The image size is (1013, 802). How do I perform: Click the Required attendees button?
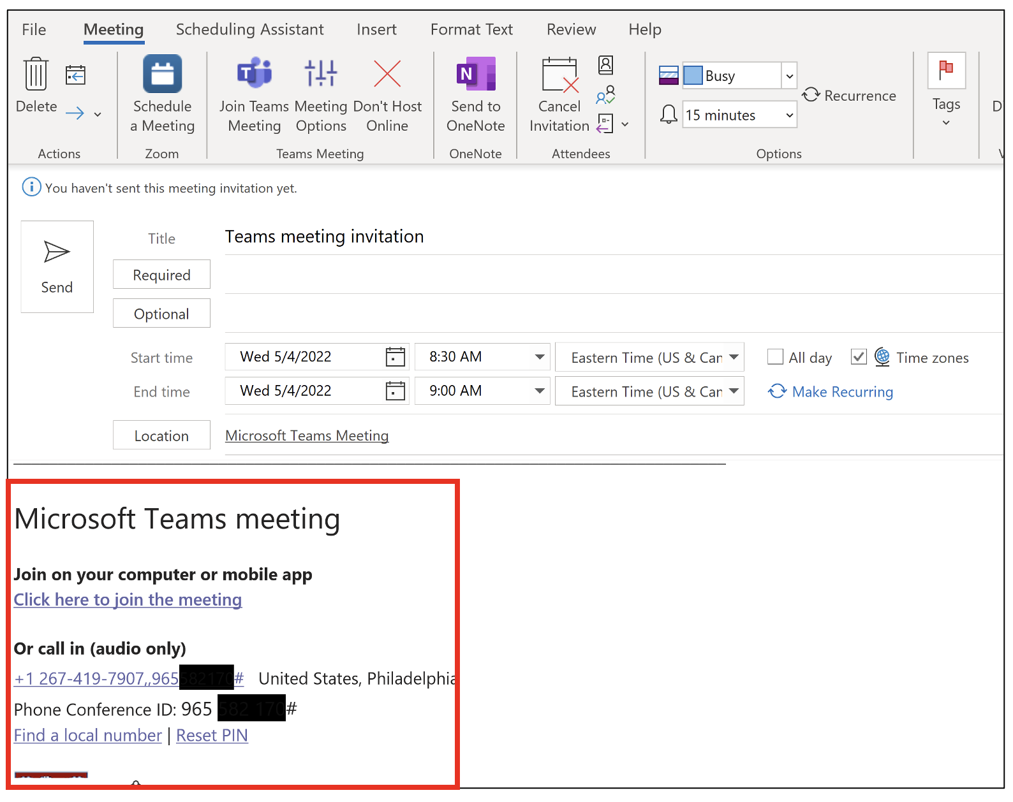[161, 275]
